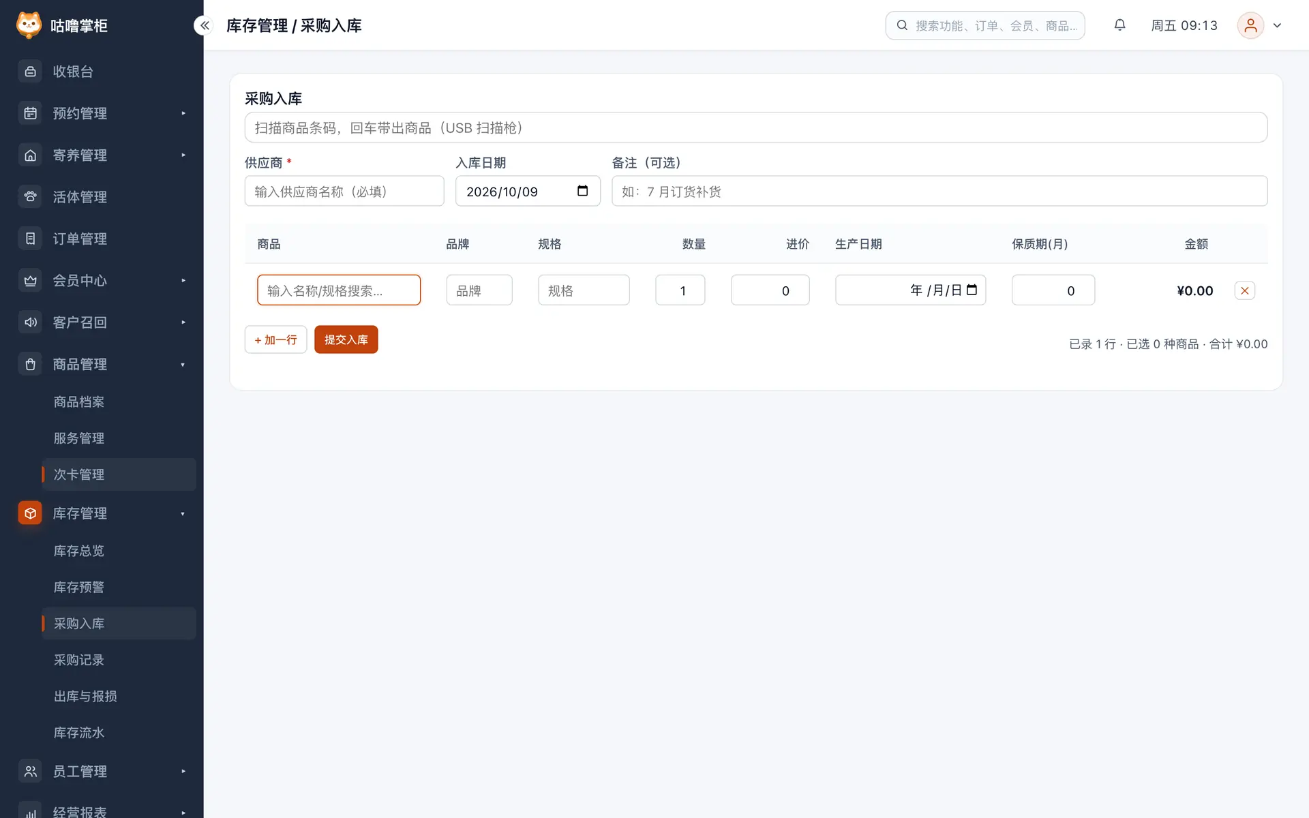Expand the 客户召回 submenu arrow
The width and height of the screenshot is (1309, 818).
183,322
